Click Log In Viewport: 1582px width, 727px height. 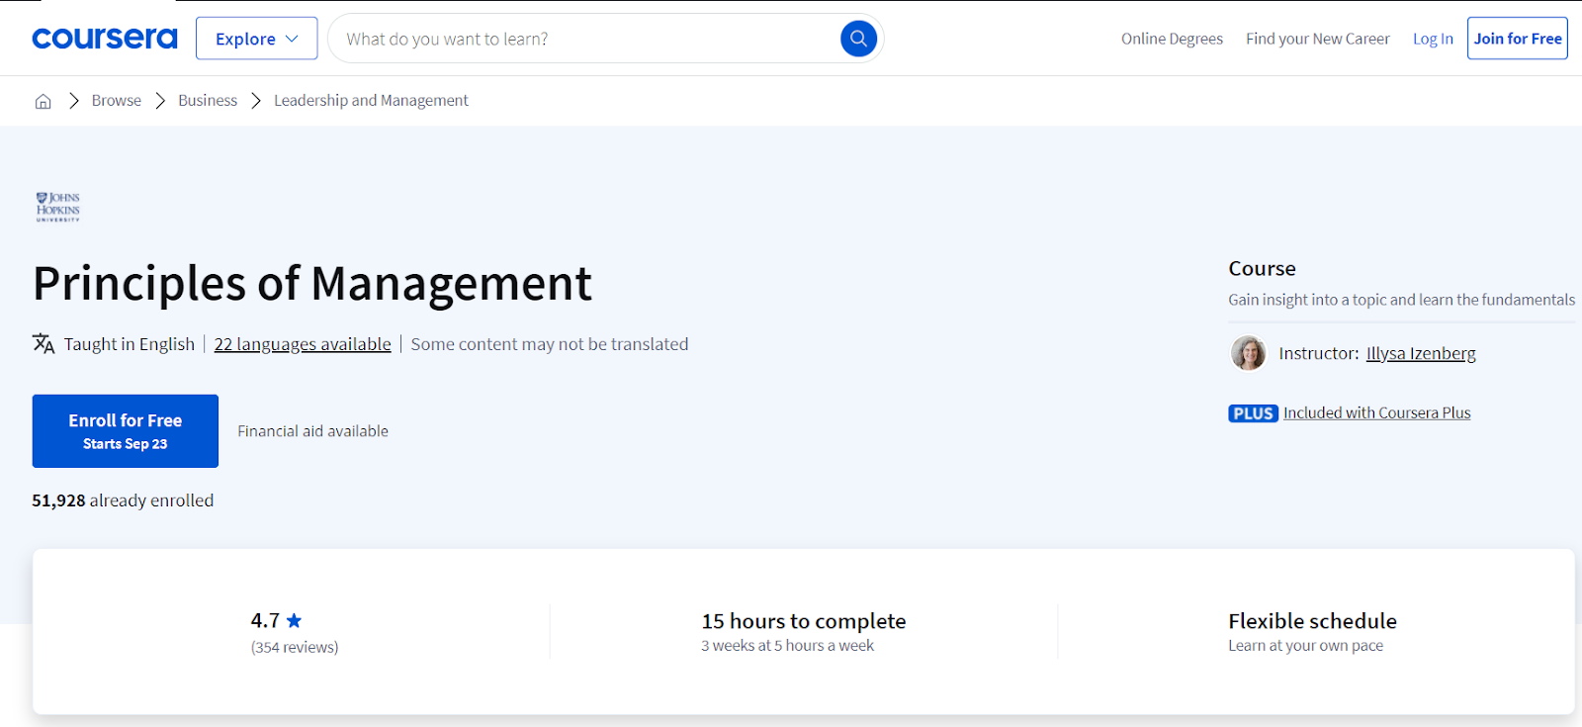coord(1433,39)
